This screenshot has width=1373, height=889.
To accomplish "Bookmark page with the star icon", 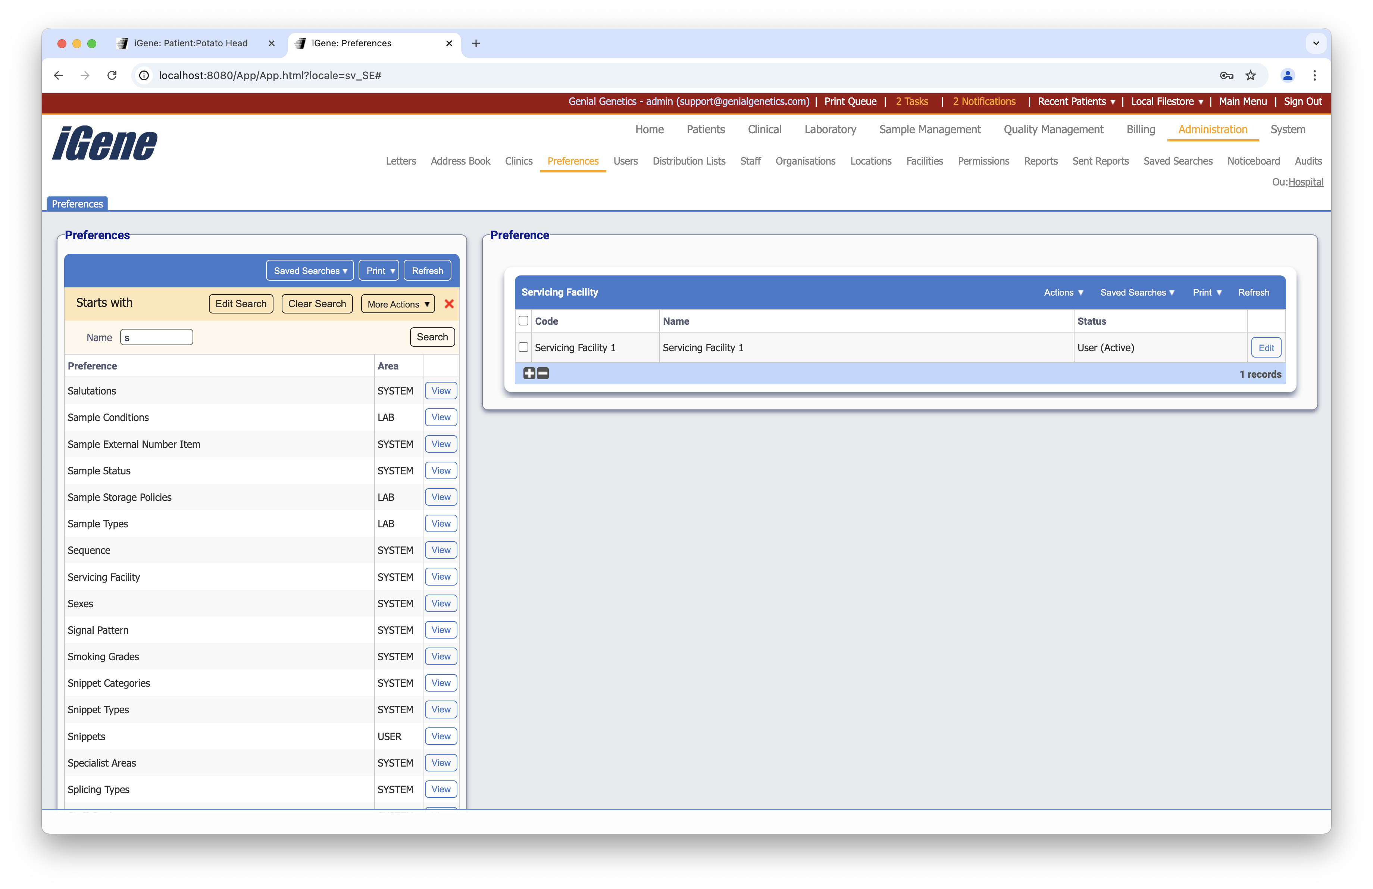I will 1250,75.
